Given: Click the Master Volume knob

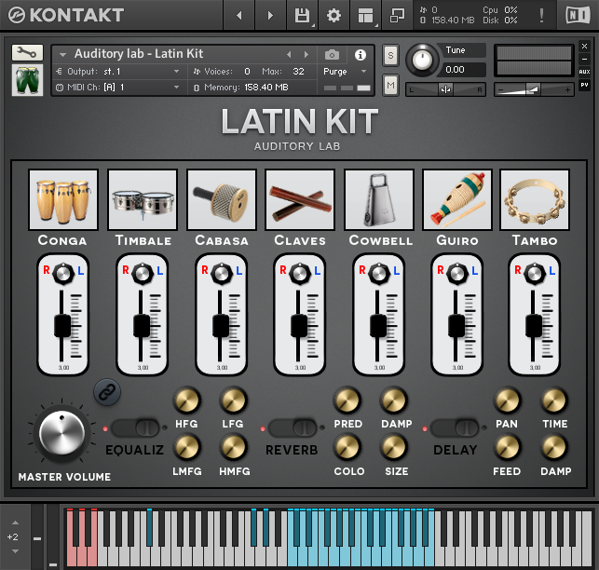Looking at the screenshot, I should coord(61,433).
